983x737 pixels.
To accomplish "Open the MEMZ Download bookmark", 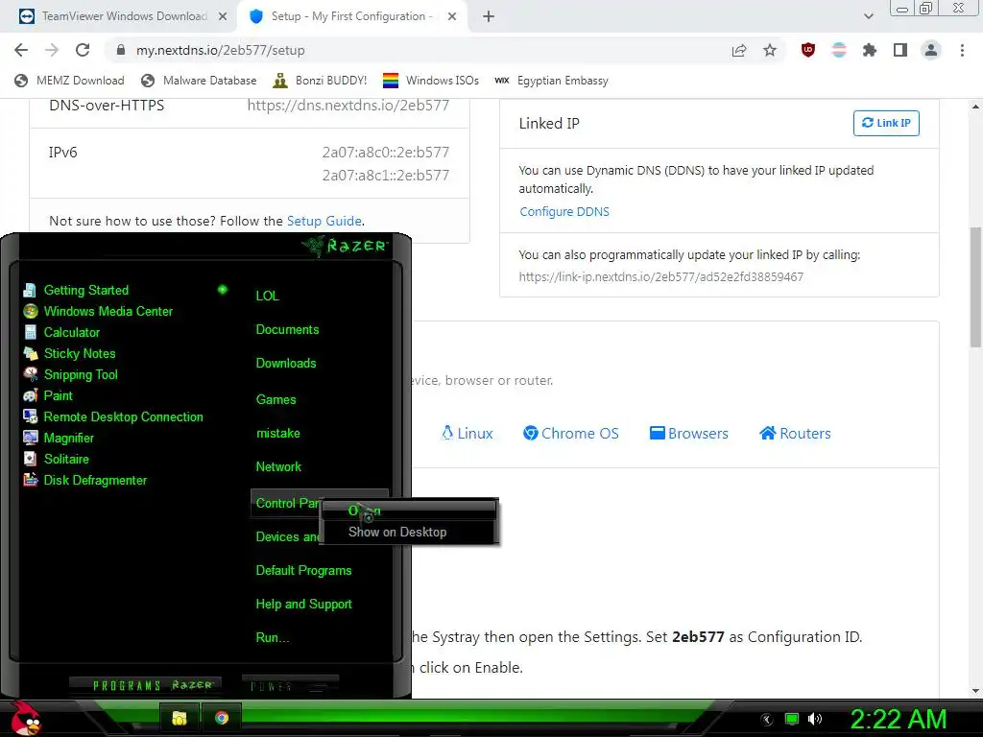I will click(x=69, y=81).
